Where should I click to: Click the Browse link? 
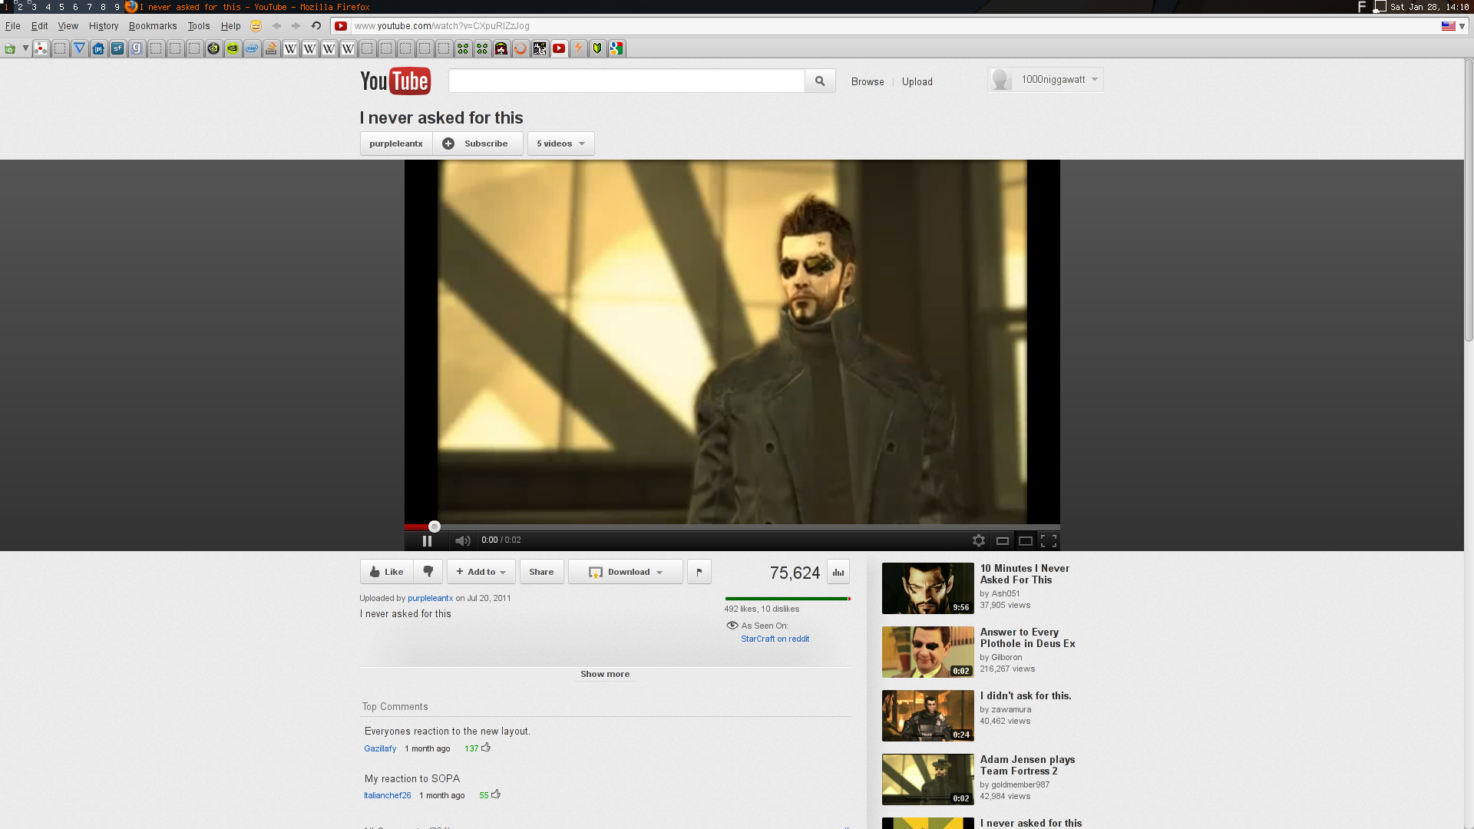click(868, 81)
